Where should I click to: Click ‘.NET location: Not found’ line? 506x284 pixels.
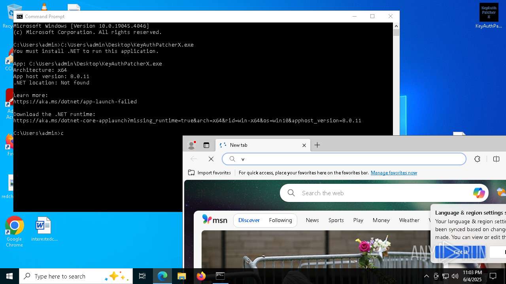point(51,82)
